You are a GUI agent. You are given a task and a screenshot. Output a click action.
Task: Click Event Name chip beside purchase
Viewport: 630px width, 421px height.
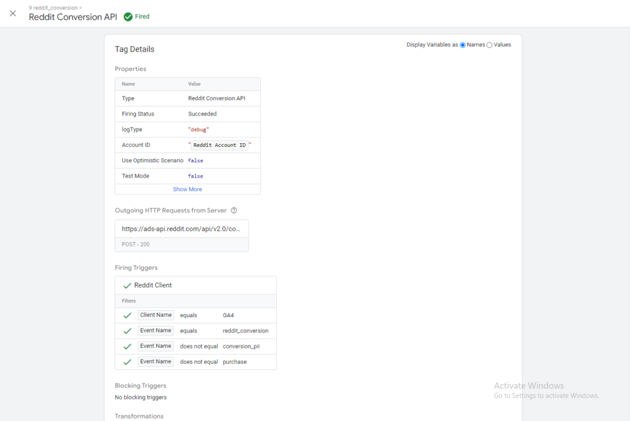tap(156, 362)
